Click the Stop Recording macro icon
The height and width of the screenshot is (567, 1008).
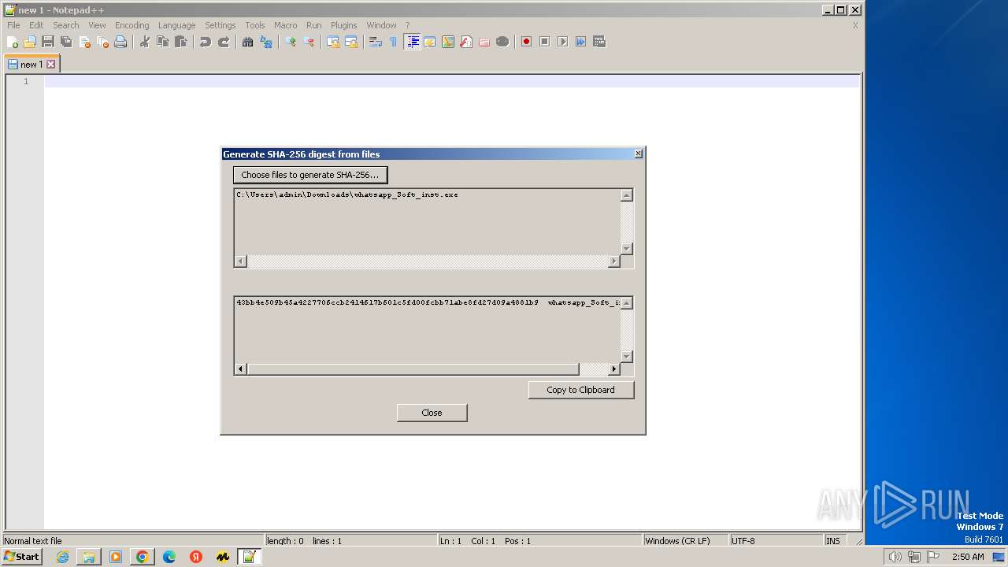544,42
